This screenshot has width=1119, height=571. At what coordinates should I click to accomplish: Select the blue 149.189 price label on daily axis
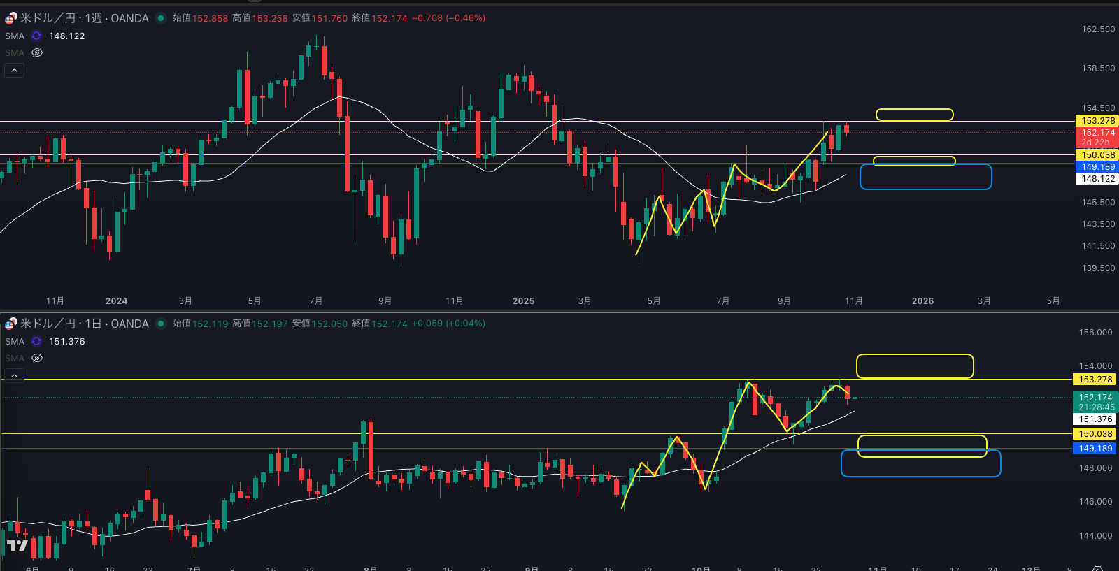pos(1095,449)
